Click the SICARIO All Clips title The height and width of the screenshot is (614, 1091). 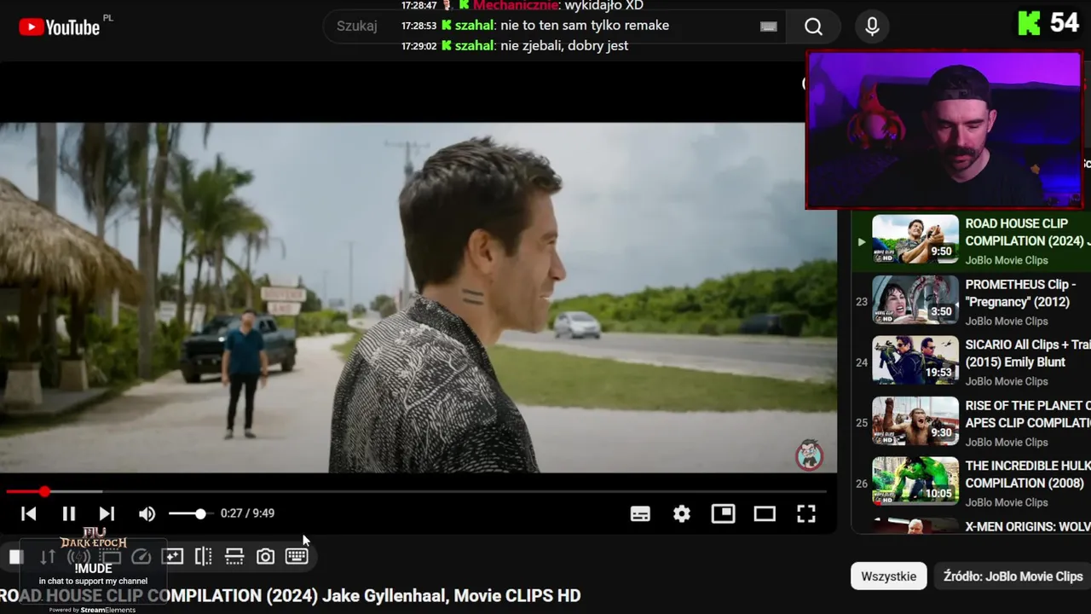1028,353
